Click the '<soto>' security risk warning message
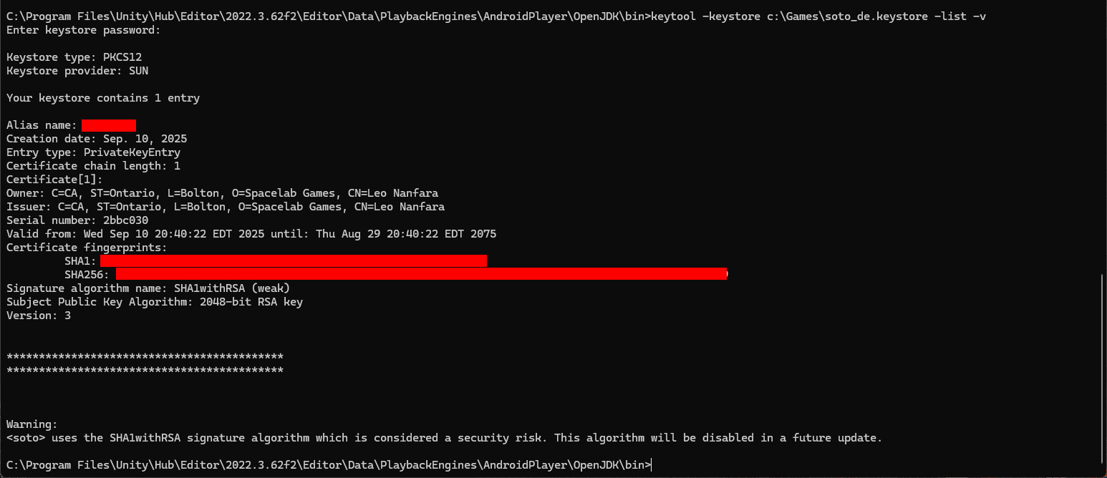The image size is (1107, 478). pos(444,438)
